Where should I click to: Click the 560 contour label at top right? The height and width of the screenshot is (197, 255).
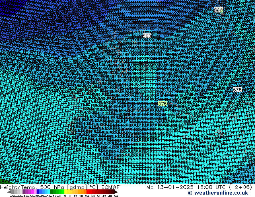(218, 10)
